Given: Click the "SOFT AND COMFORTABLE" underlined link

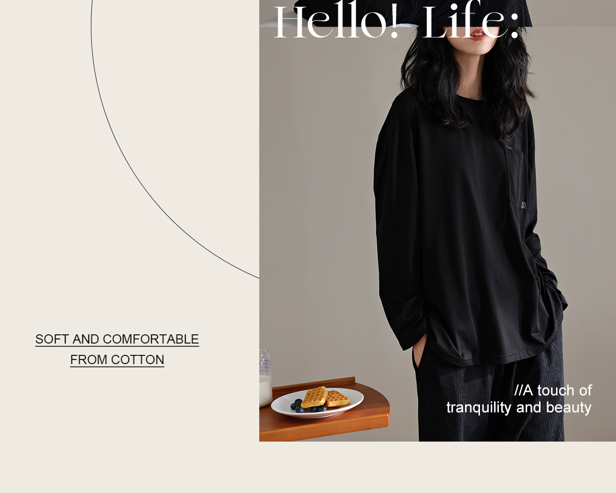Looking at the screenshot, I should (x=117, y=339).
